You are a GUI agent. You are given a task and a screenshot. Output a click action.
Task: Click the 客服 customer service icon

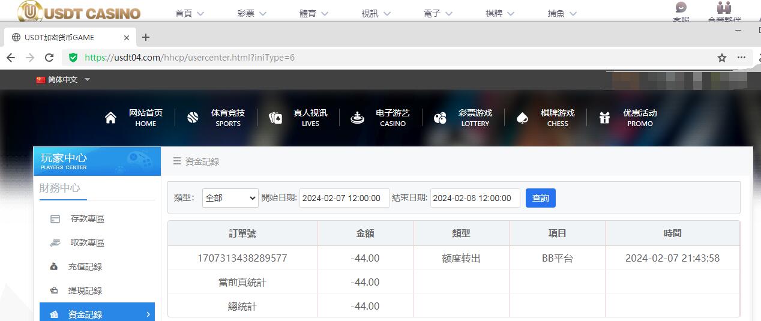tap(681, 8)
